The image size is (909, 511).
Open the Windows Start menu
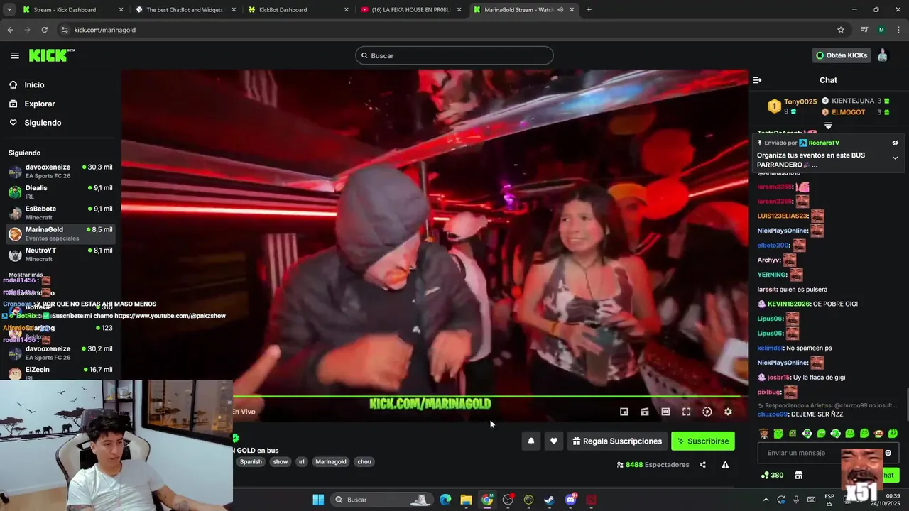click(x=318, y=500)
